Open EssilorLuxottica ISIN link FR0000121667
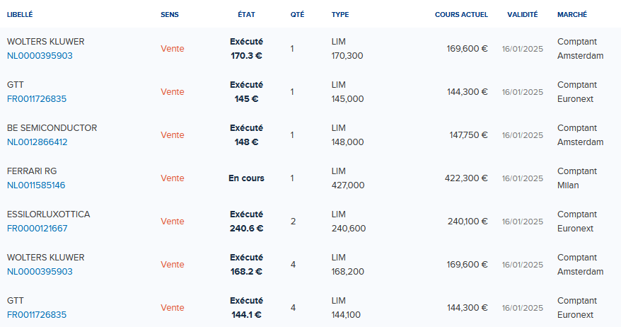The height and width of the screenshot is (327, 621). click(x=37, y=229)
